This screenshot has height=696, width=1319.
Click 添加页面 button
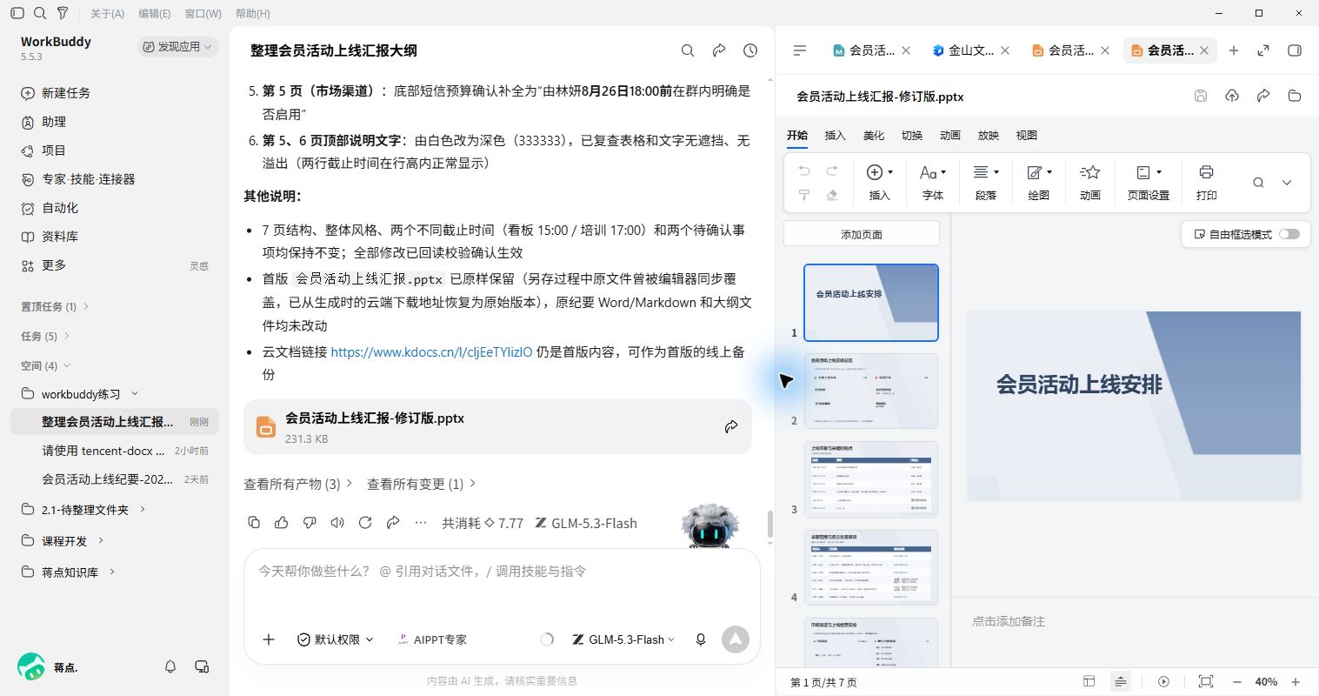pyautogui.click(x=862, y=234)
